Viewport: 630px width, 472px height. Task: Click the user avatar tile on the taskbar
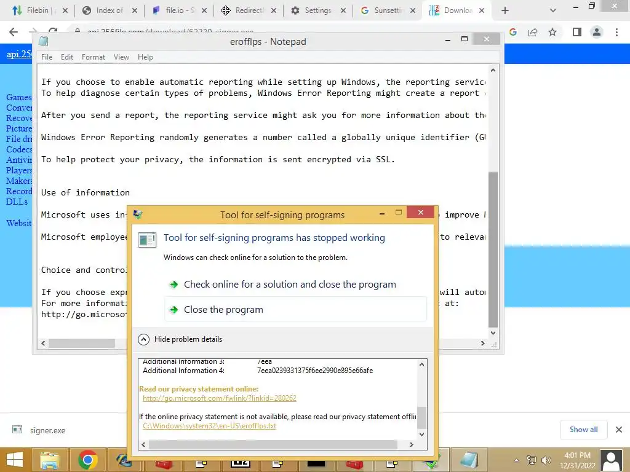(x=612, y=460)
